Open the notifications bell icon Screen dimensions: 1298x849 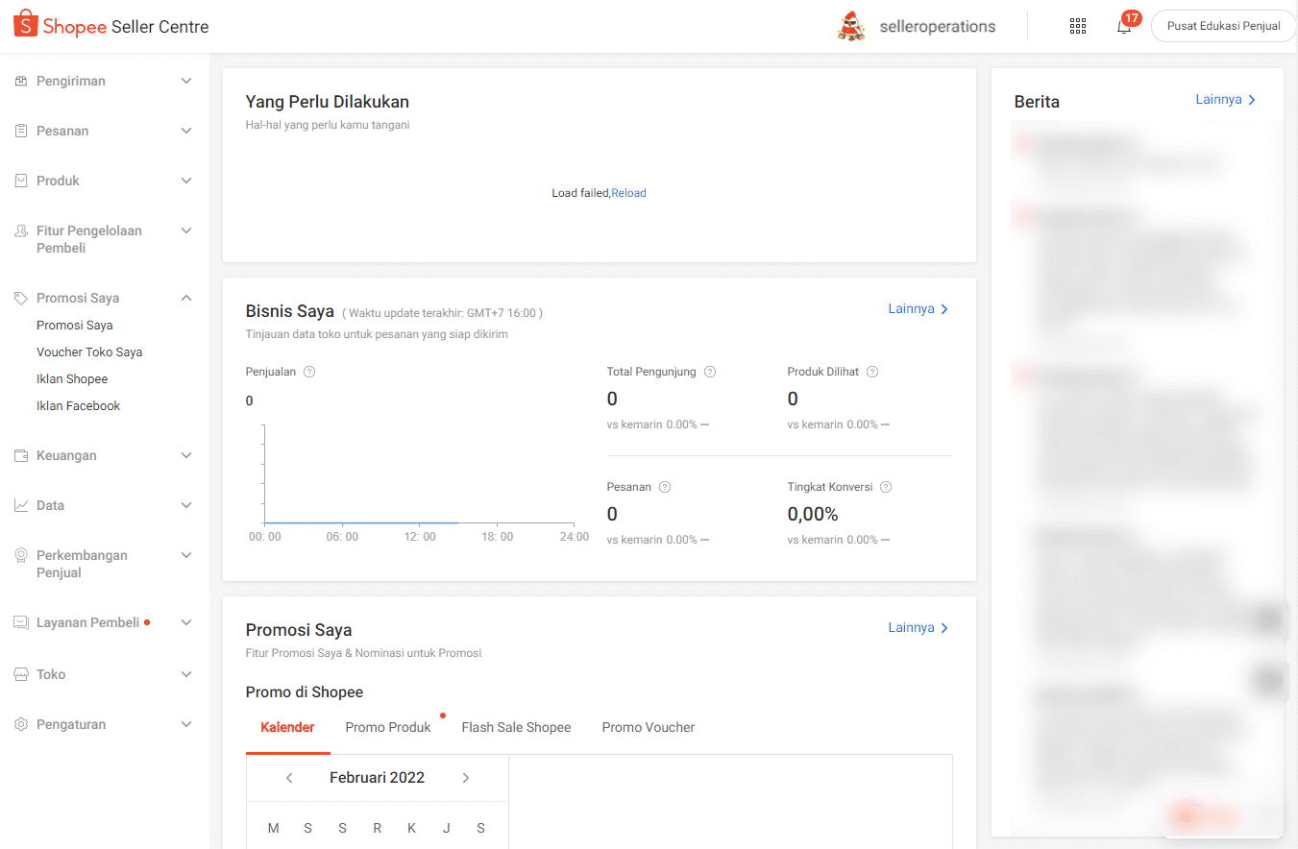click(x=1123, y=27)
